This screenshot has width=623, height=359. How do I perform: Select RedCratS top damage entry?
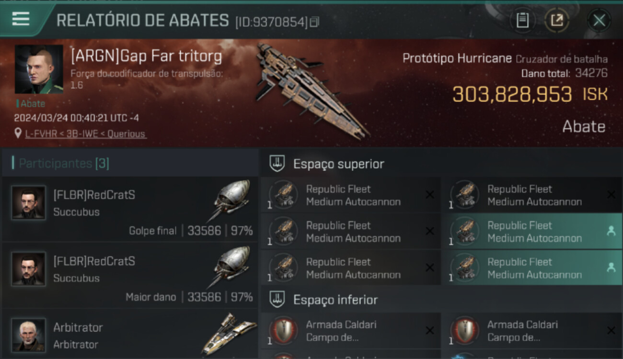click(130, 276)
